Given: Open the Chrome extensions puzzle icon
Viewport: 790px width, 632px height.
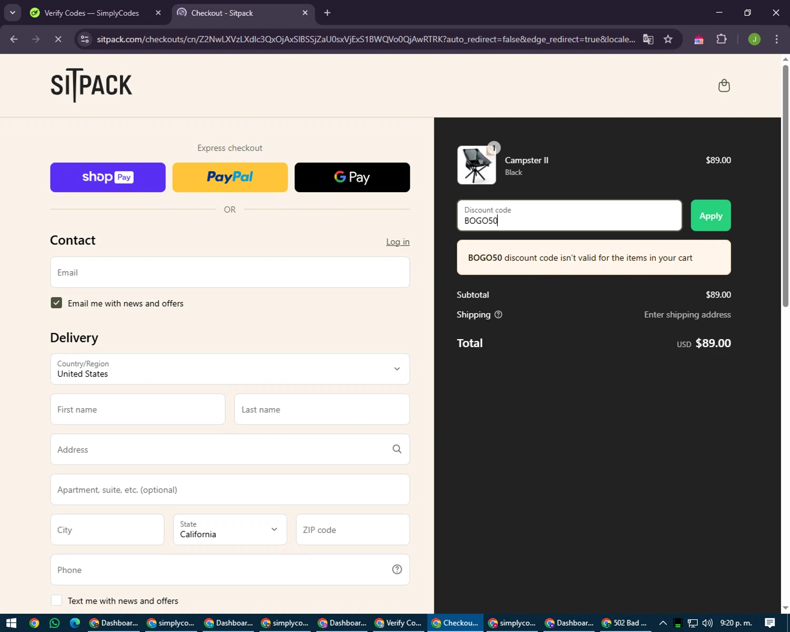Looking at the screenshot, I should pyautogui.click(x=722, y=39).
